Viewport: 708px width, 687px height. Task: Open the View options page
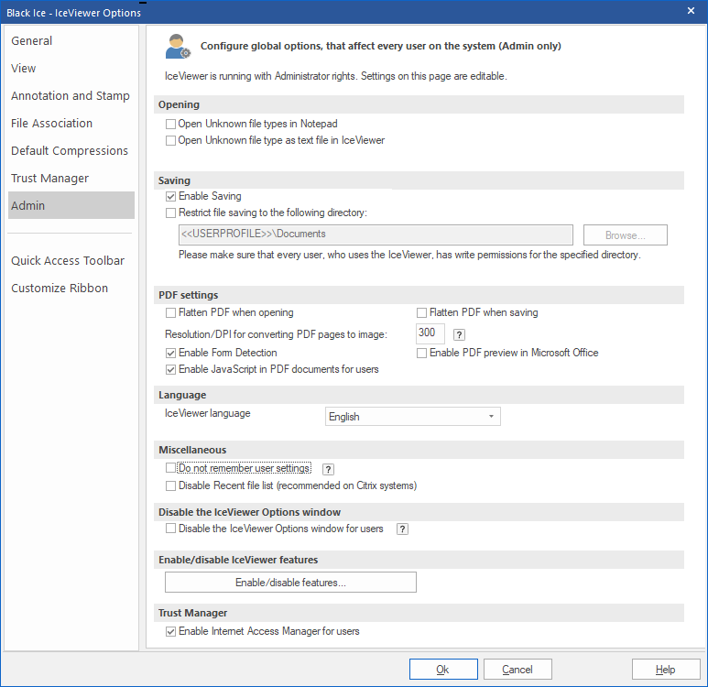(71, 68)
